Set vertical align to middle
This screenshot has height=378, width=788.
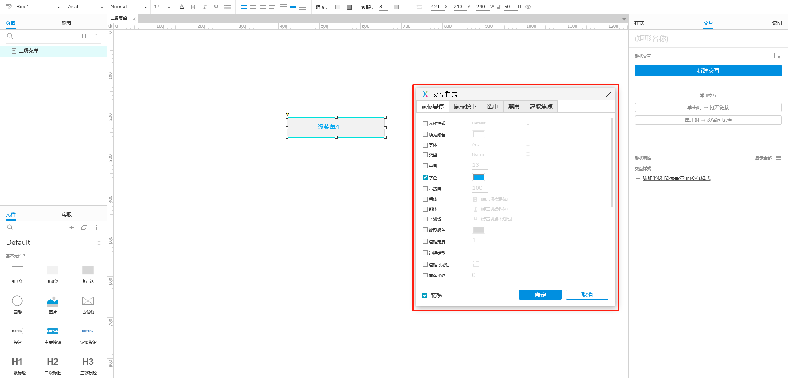pos(293,7)
